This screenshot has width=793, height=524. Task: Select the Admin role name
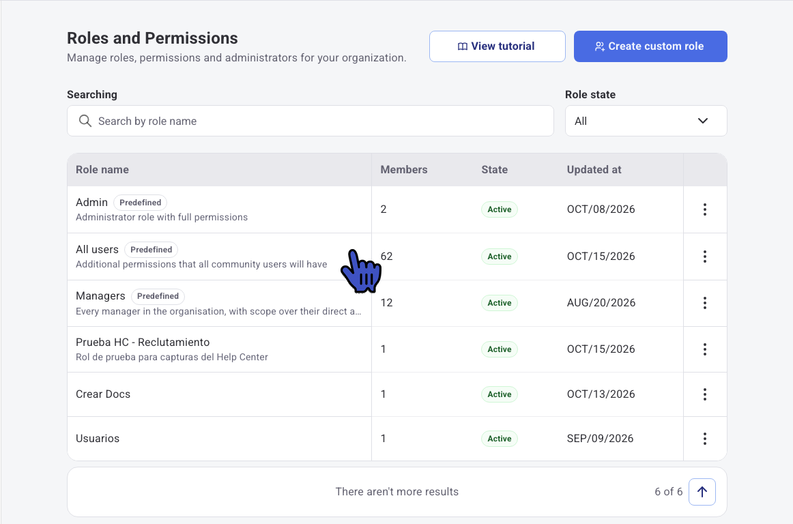(x=91, y=203)
